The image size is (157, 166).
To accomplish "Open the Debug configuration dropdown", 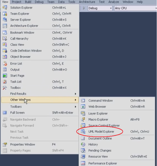I will tap(100, 8).
